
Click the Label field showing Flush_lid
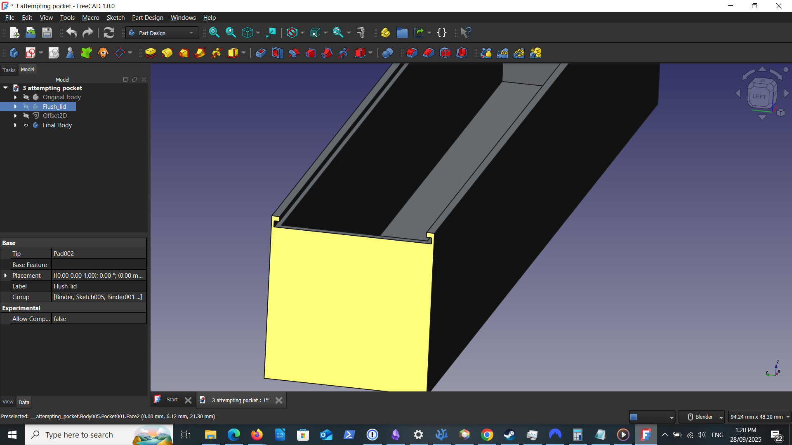[98, 286]
